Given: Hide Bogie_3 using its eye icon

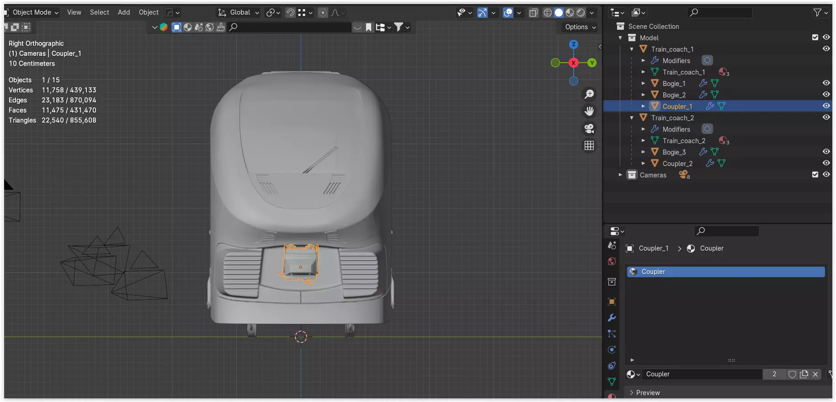Looking at the screenshot, I should coord(826,152).
